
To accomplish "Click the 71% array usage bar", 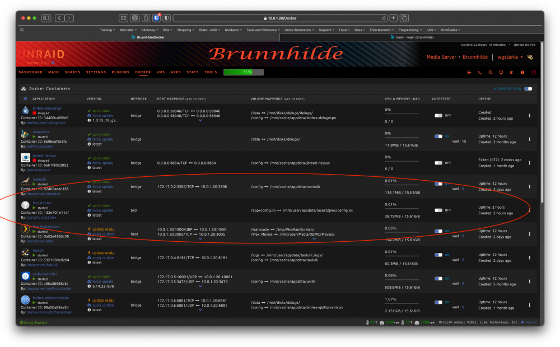I will tap(244, 72).
